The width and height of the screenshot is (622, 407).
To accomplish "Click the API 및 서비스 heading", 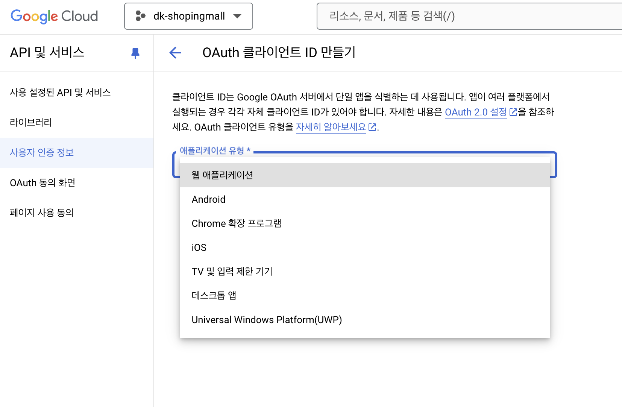I will [47, 53].
